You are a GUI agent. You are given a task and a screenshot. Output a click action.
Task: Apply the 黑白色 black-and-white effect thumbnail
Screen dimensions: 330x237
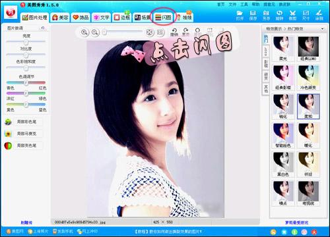[x=283, y=164]
